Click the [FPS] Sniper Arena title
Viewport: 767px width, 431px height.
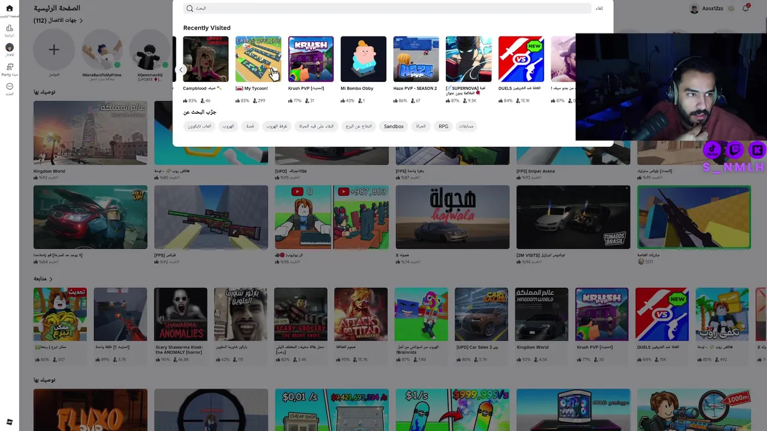click(536, 171)
